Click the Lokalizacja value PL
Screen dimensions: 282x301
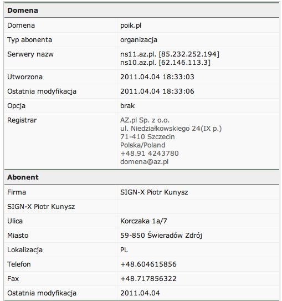(124, 250)
